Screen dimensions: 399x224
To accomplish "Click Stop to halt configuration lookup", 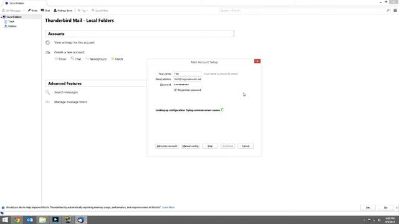I will [x=210, y=146].
